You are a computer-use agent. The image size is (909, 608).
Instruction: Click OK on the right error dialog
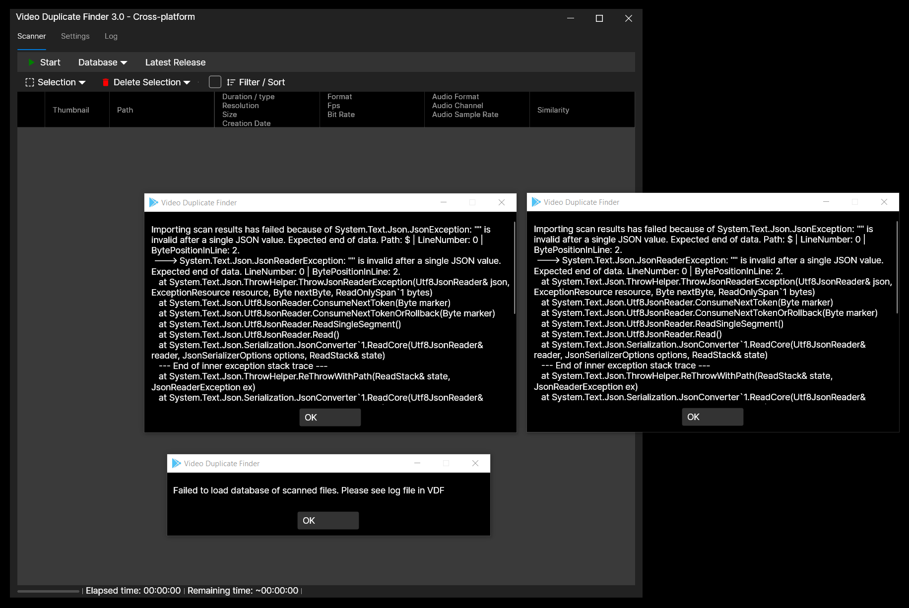[712, 417]
